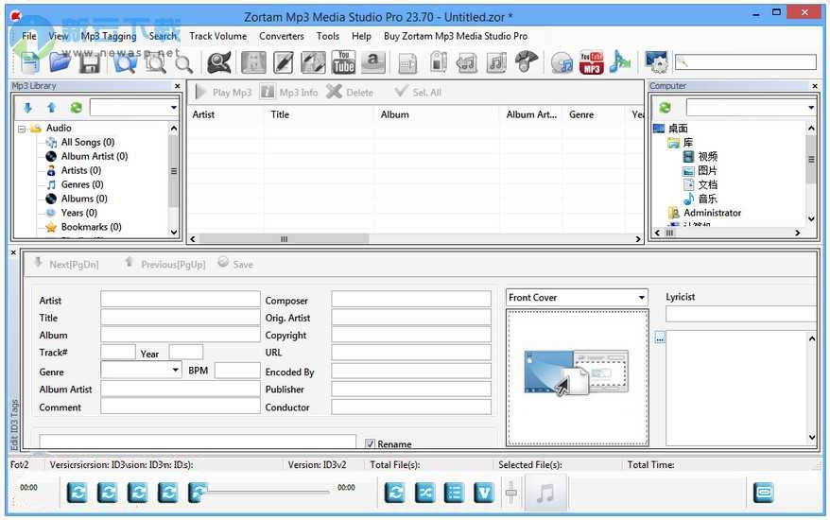The image size is (830, 520).
Task: Click the blue up arrow in Mp3 Library
Action: pos(52,108)
